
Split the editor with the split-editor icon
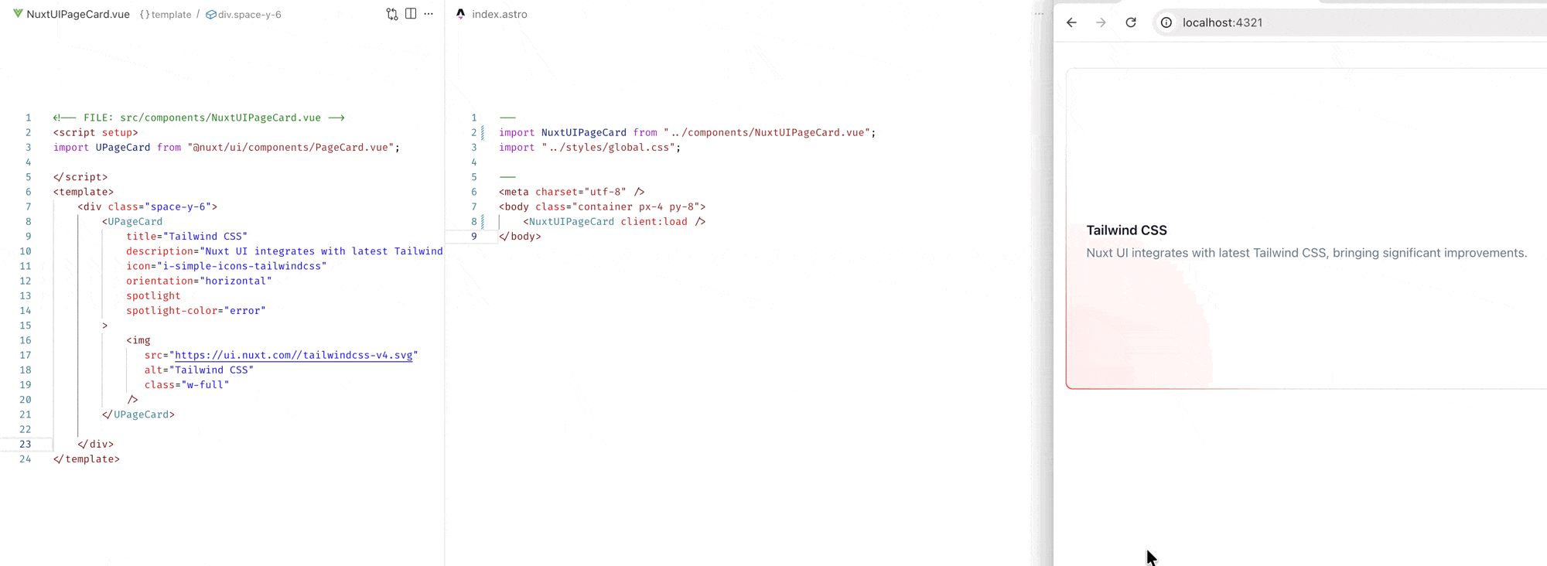pyautogui.click(x=411, y=14)
